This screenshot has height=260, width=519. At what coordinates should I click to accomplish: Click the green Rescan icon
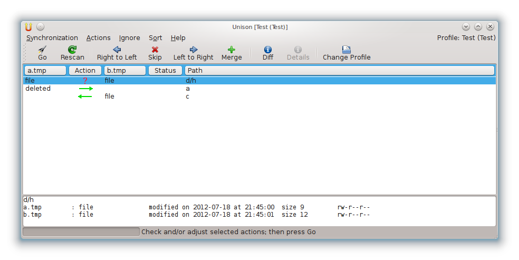pyautogui.click(x=72, y=50)
